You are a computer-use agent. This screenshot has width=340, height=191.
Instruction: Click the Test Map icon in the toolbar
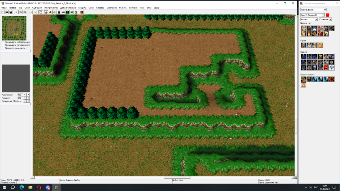(x=82, y=12)
